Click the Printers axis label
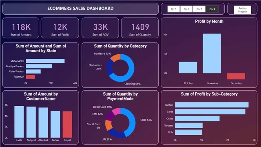 [169, 105]
